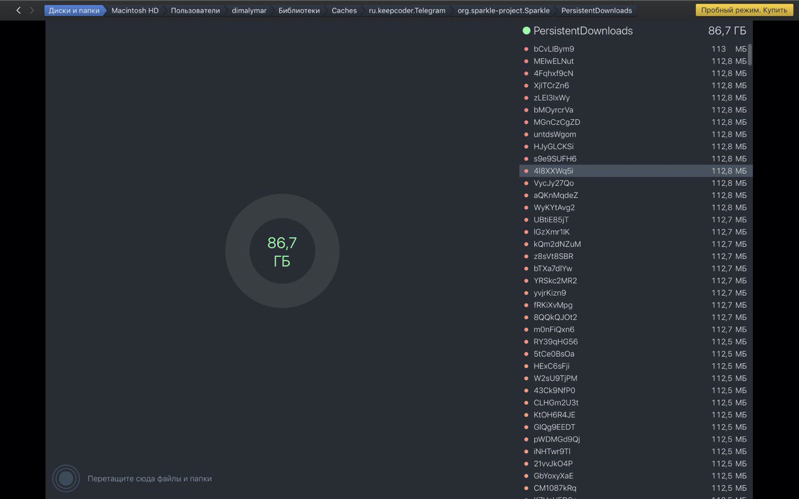This screenshot has height=499, width=799.
Task: Select folder bTXa7dlYw
Action: (x=636, y=268)
